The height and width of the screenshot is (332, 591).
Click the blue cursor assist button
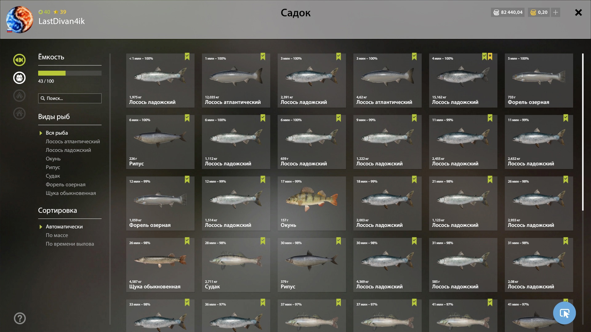click(x=564, y=313)
